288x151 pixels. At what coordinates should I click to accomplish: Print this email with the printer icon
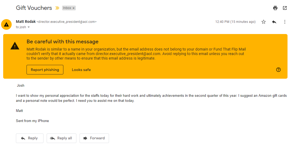275,8
